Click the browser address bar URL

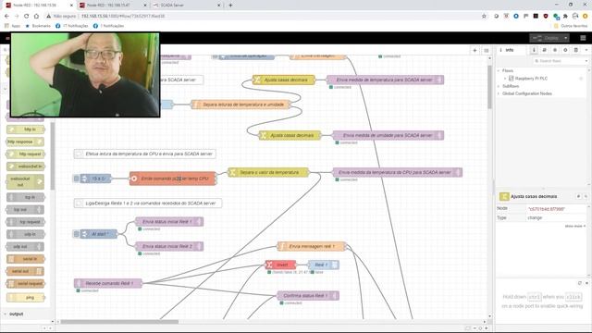click(123, 17)
